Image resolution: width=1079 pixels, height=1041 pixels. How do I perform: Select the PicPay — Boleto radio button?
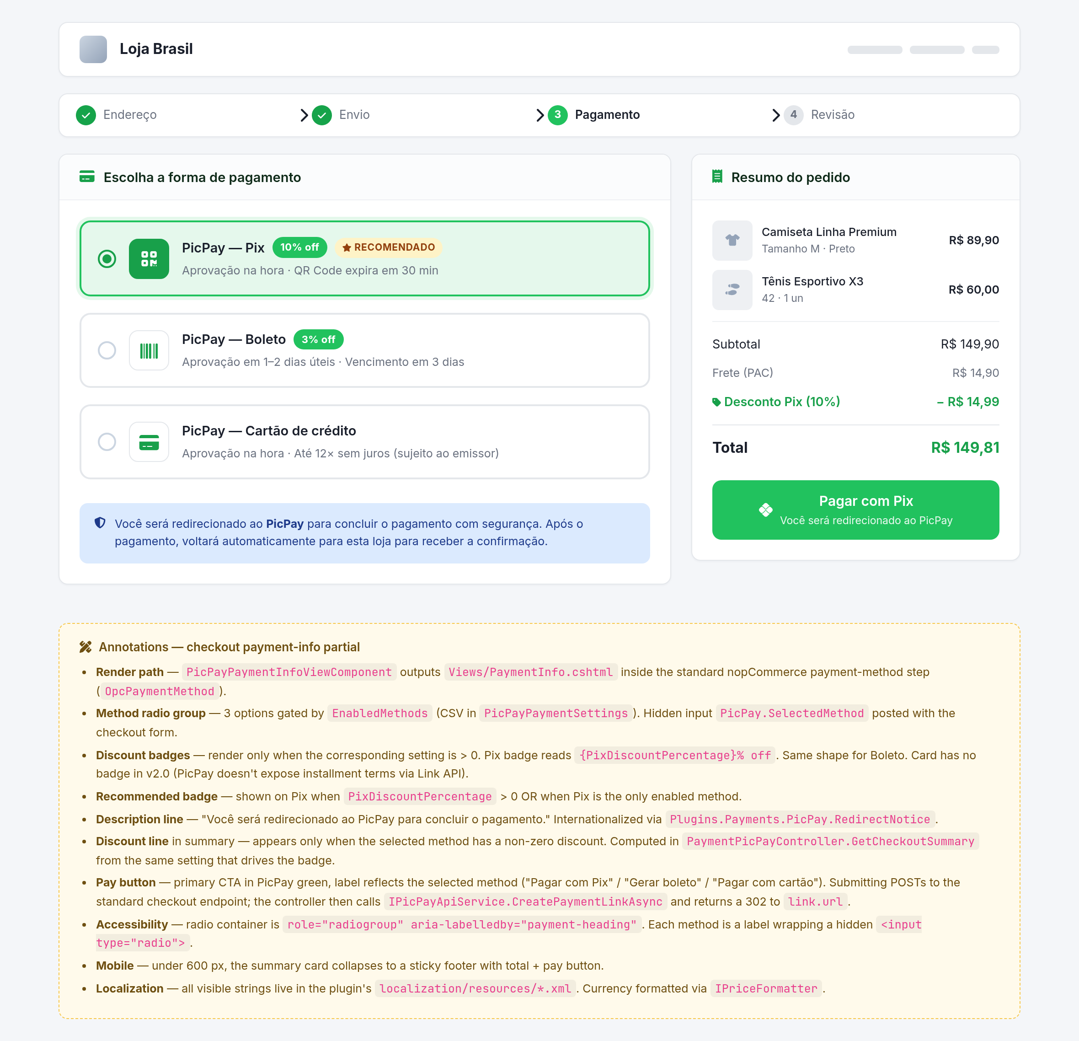click(x=107, y=350)
